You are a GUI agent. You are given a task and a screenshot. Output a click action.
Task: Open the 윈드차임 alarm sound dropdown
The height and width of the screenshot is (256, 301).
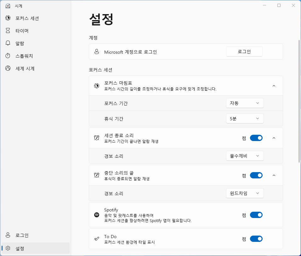click(245, 193)
